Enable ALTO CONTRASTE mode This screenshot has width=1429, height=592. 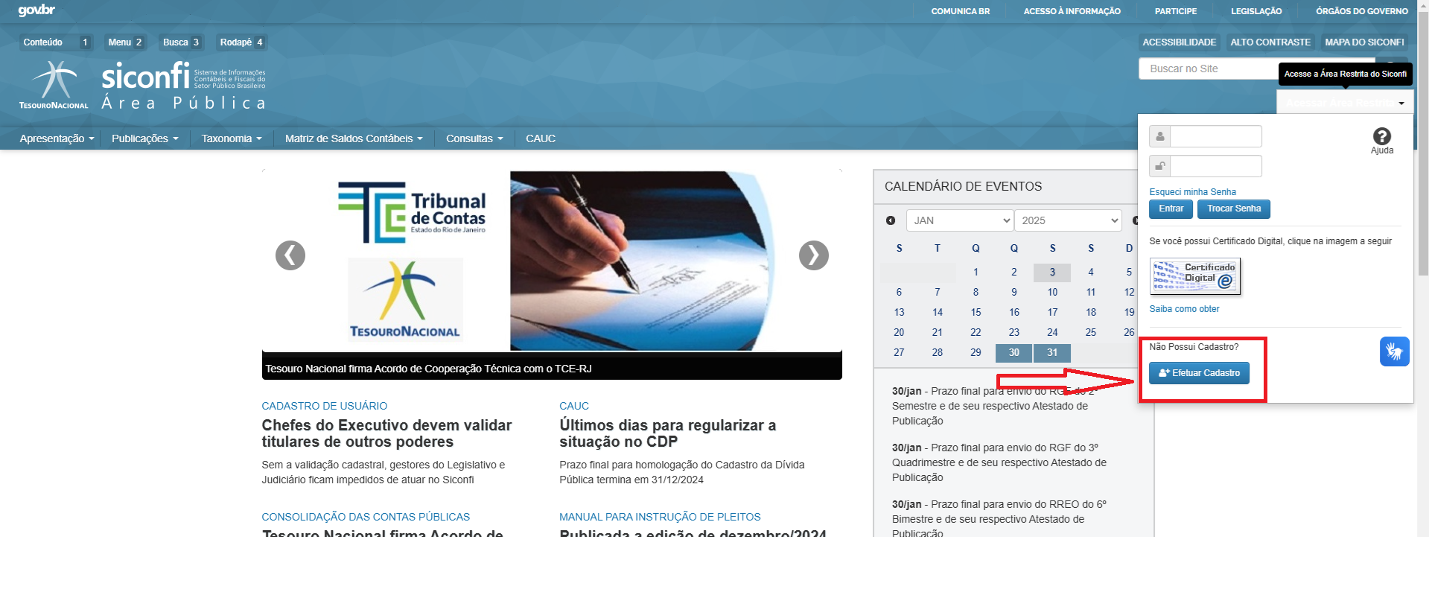tap(1270, 42)
